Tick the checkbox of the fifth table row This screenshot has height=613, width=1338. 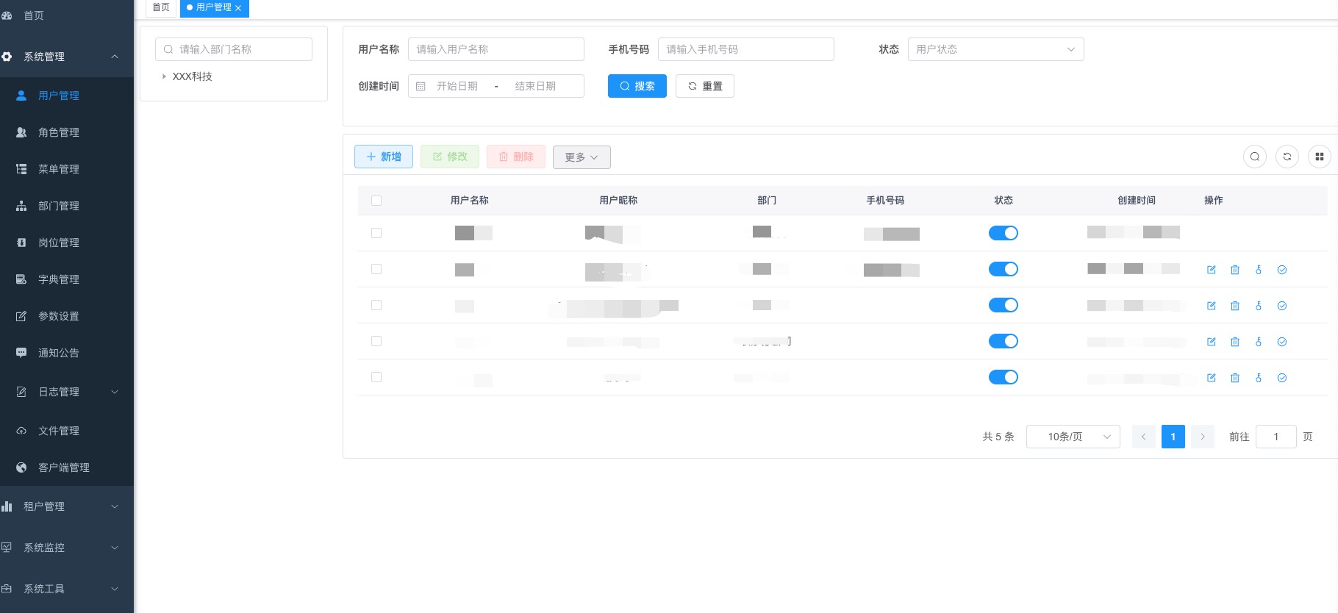376,377
